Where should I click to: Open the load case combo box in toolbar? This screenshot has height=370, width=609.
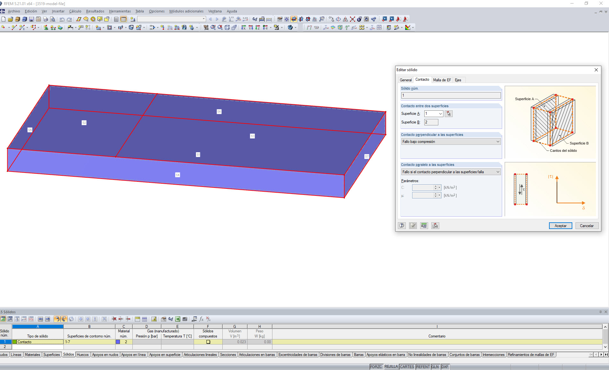(x=172, y=19)
